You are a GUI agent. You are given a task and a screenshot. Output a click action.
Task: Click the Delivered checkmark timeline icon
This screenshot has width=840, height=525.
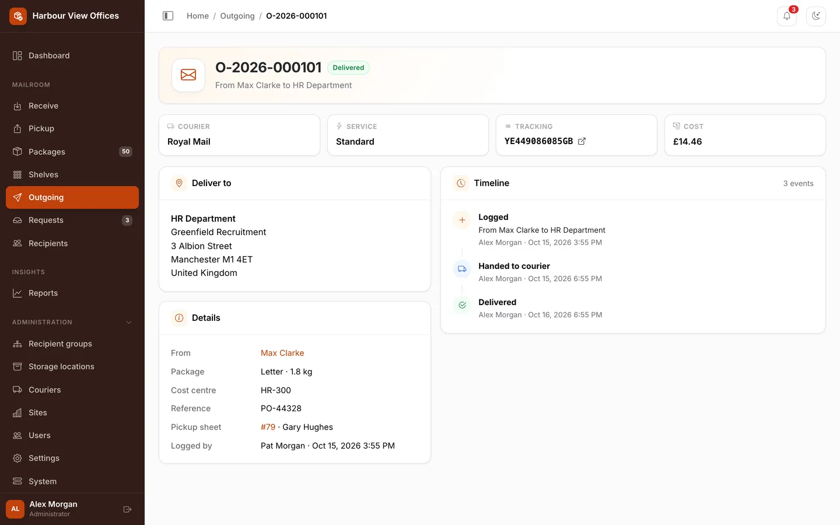[462, 305]
